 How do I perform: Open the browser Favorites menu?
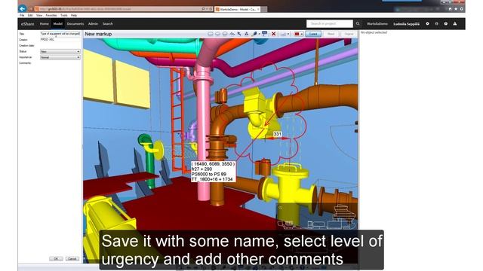[x=51, y=15]
